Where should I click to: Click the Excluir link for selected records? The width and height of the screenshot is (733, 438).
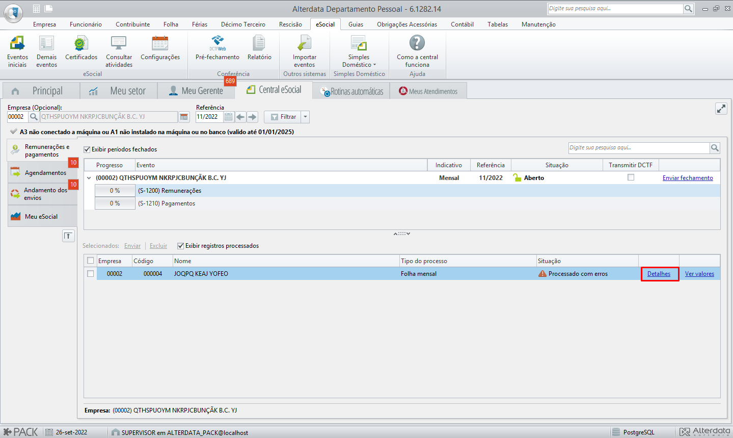(158, 246)
